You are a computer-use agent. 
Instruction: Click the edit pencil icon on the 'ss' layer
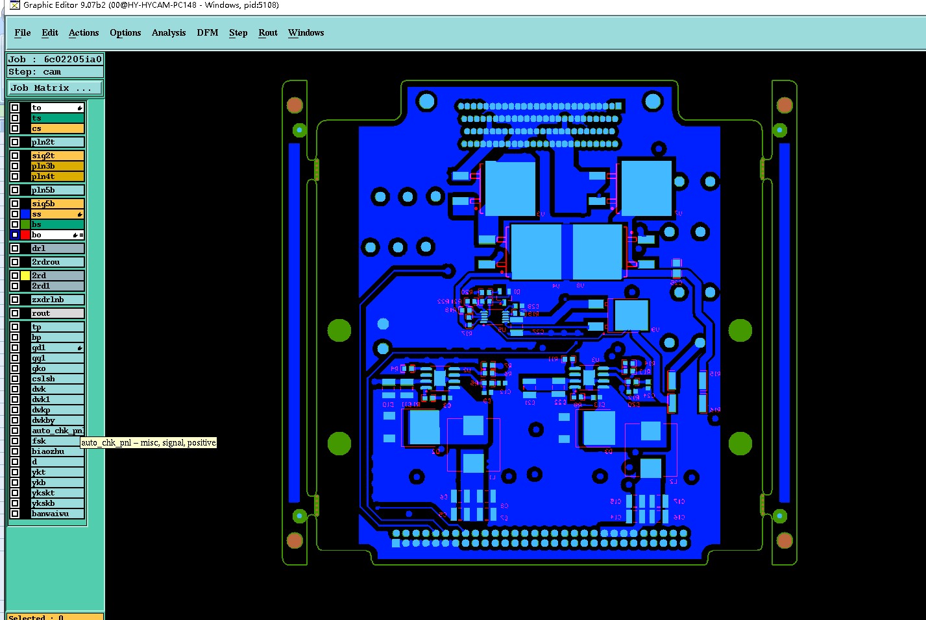(80, 215)
